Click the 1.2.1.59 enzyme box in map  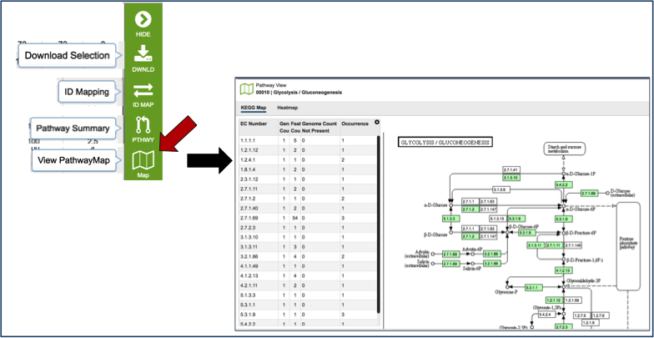[573, 300]
